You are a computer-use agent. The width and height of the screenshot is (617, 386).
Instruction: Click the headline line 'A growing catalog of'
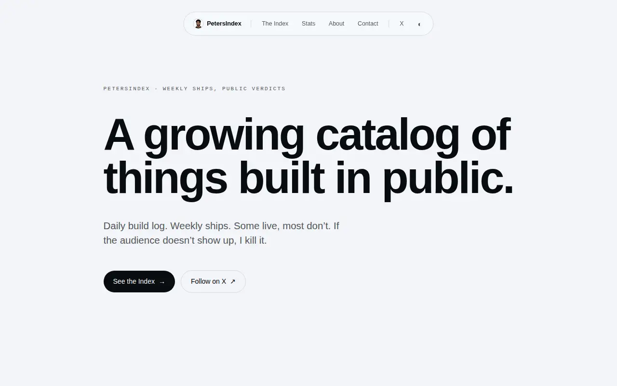pyautogui.click(x=307, y=136)
